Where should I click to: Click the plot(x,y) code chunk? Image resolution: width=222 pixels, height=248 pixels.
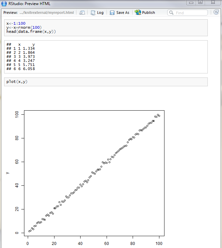pos(106,82)
